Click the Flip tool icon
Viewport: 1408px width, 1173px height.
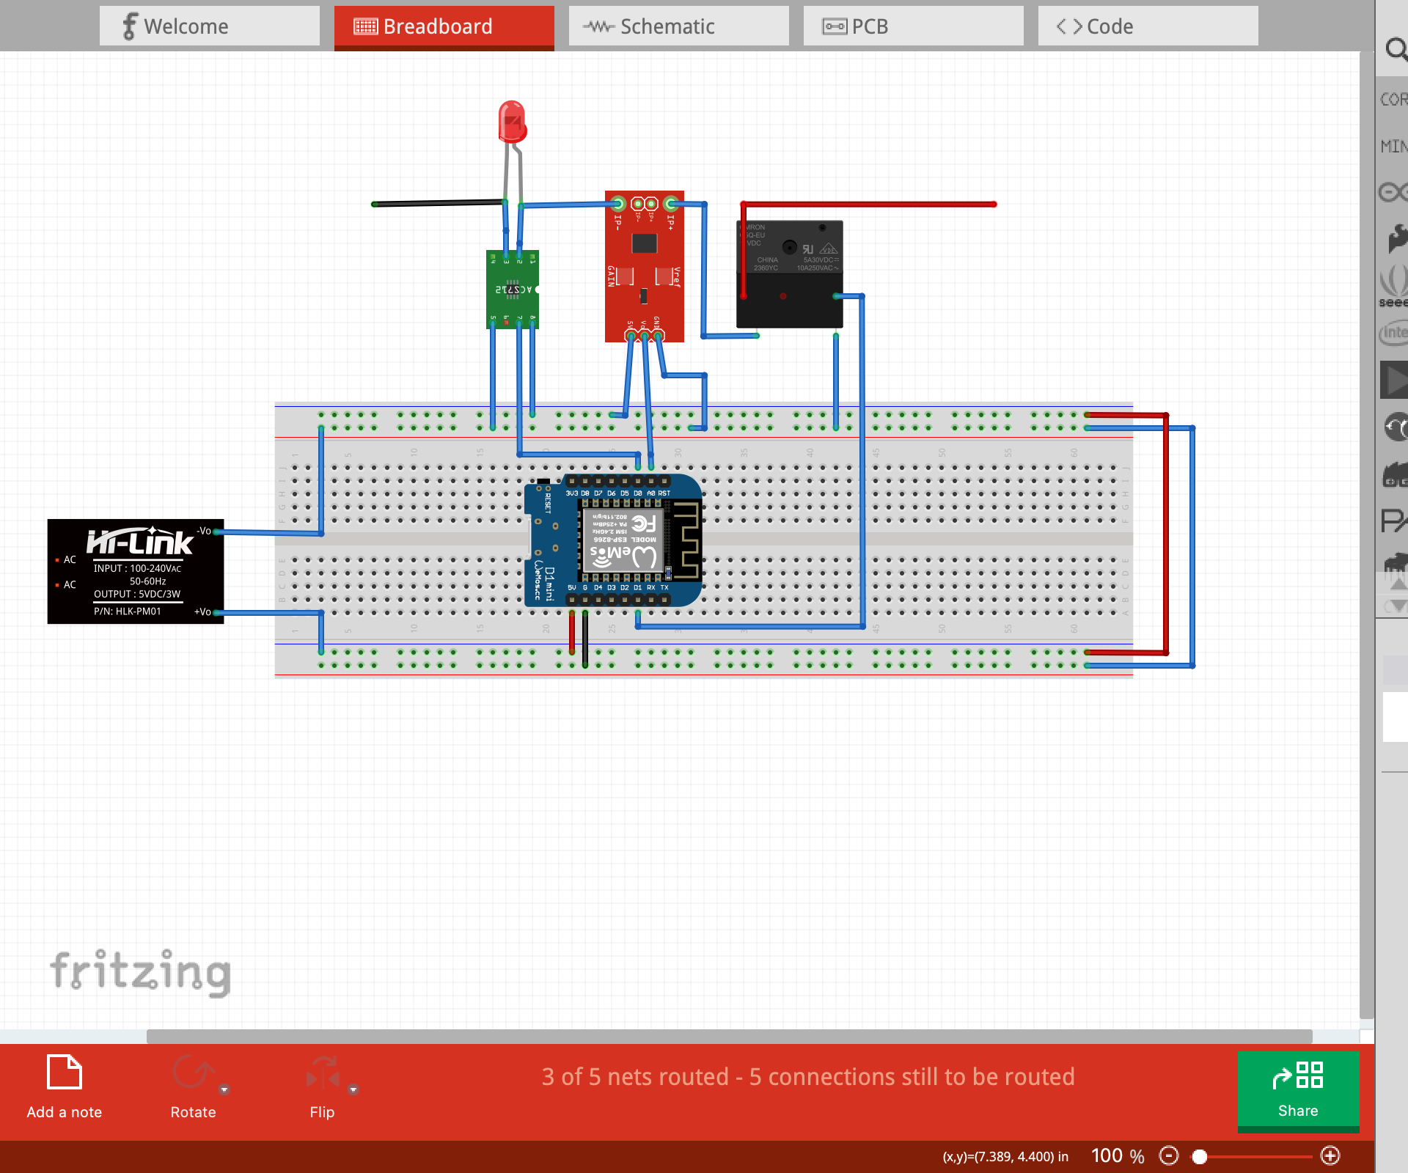click(322, 1073)
